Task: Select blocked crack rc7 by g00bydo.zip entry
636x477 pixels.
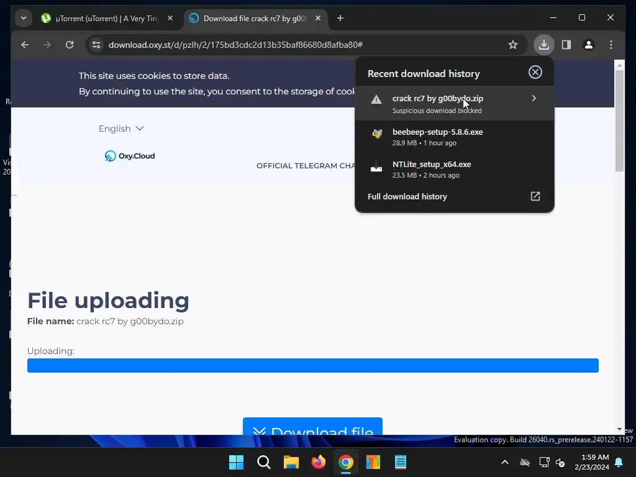Action: (x=454, y=104)
